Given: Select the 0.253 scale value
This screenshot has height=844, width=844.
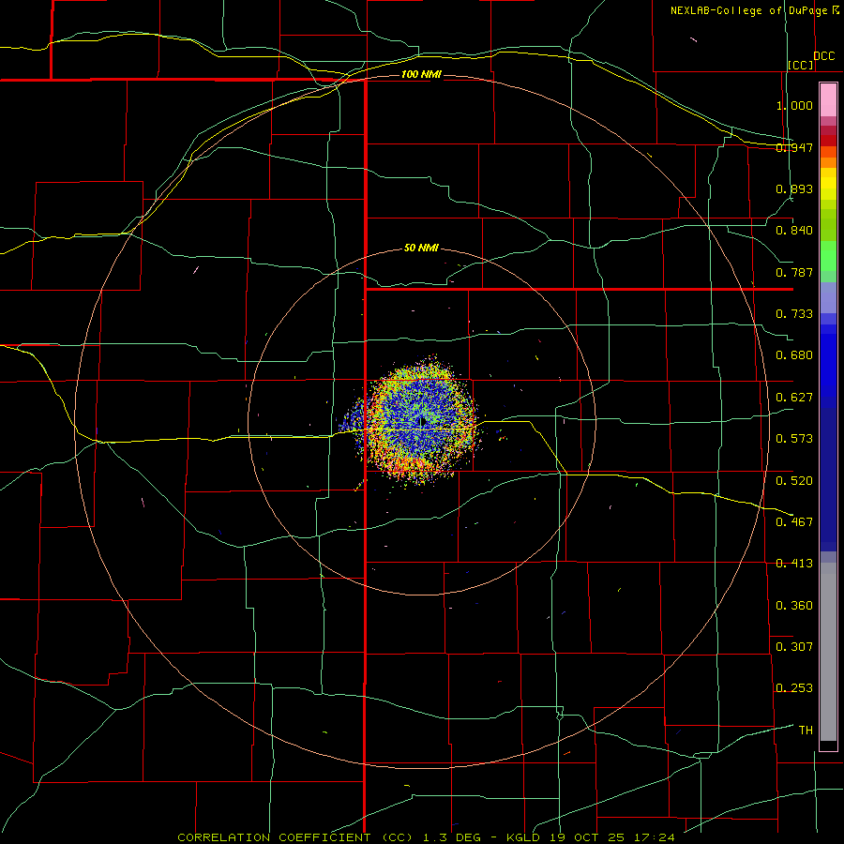Looking at the screenshot, I should (x=794, y=688).
